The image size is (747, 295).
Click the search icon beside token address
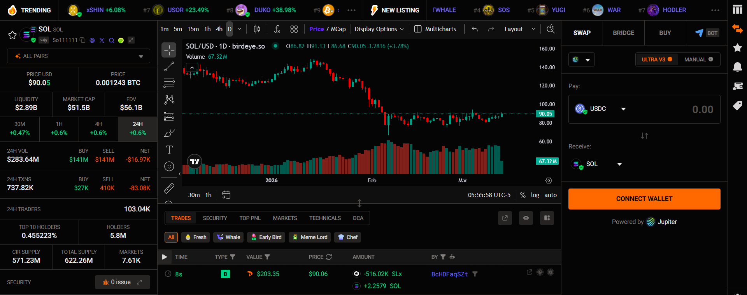(112, 40)
